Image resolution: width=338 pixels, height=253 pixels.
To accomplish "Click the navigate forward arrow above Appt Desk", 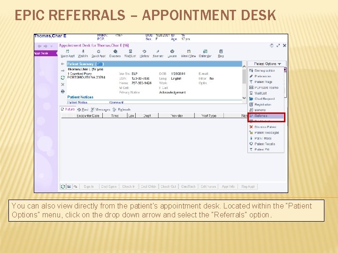I will pos(46,46).
